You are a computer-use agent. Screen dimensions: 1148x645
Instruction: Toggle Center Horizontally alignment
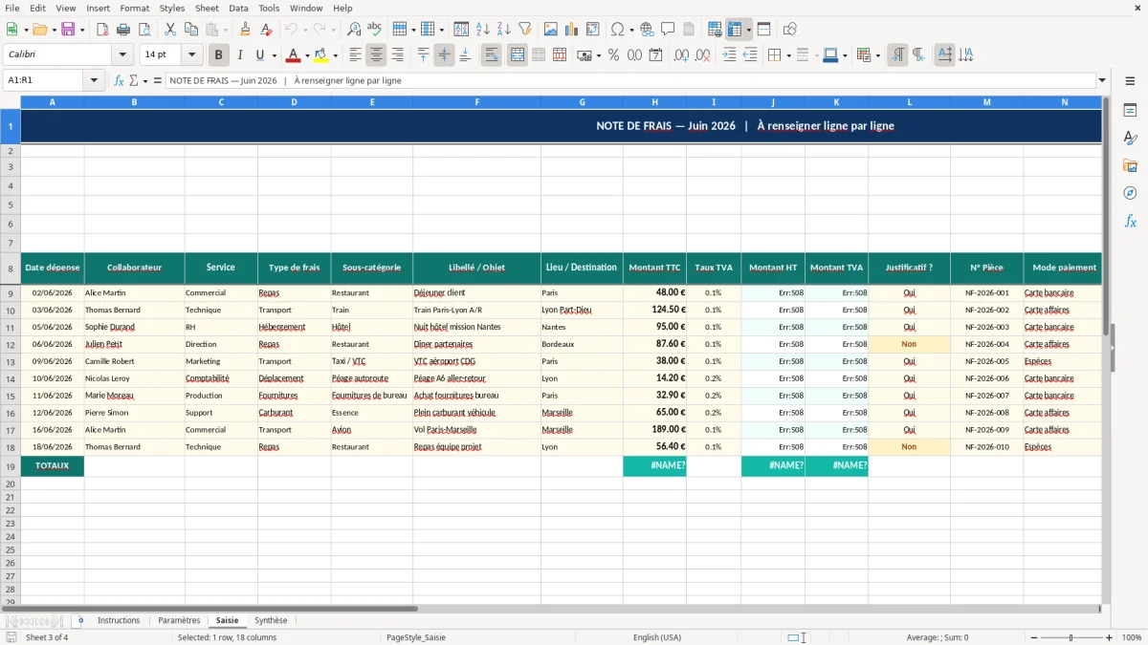(376, 55)
